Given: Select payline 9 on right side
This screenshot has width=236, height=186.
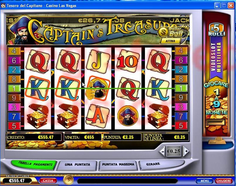Looking at the screenshot, I should (x=181, y=98).
